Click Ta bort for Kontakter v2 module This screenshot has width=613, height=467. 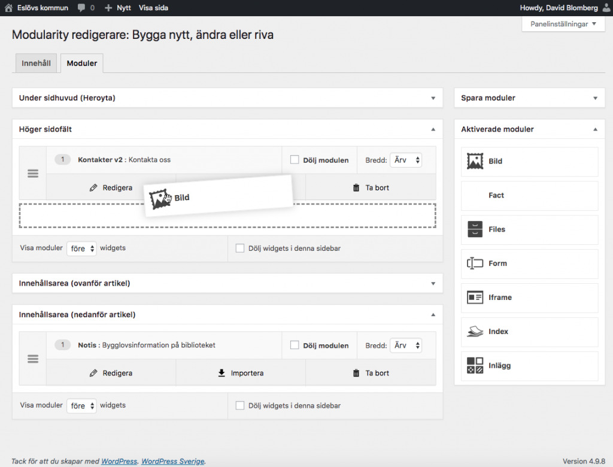(x=371, y=187)
